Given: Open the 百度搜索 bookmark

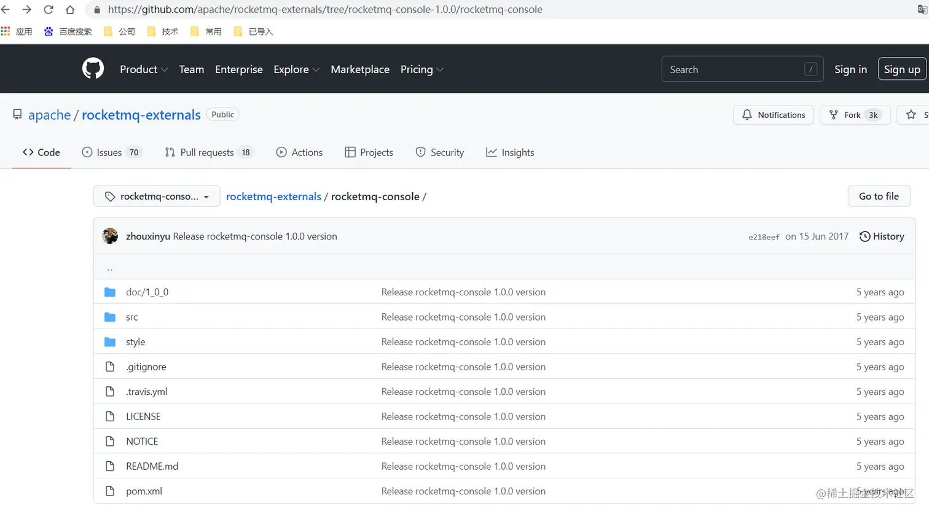Looking at the screenshot, I should pos(68,31).
